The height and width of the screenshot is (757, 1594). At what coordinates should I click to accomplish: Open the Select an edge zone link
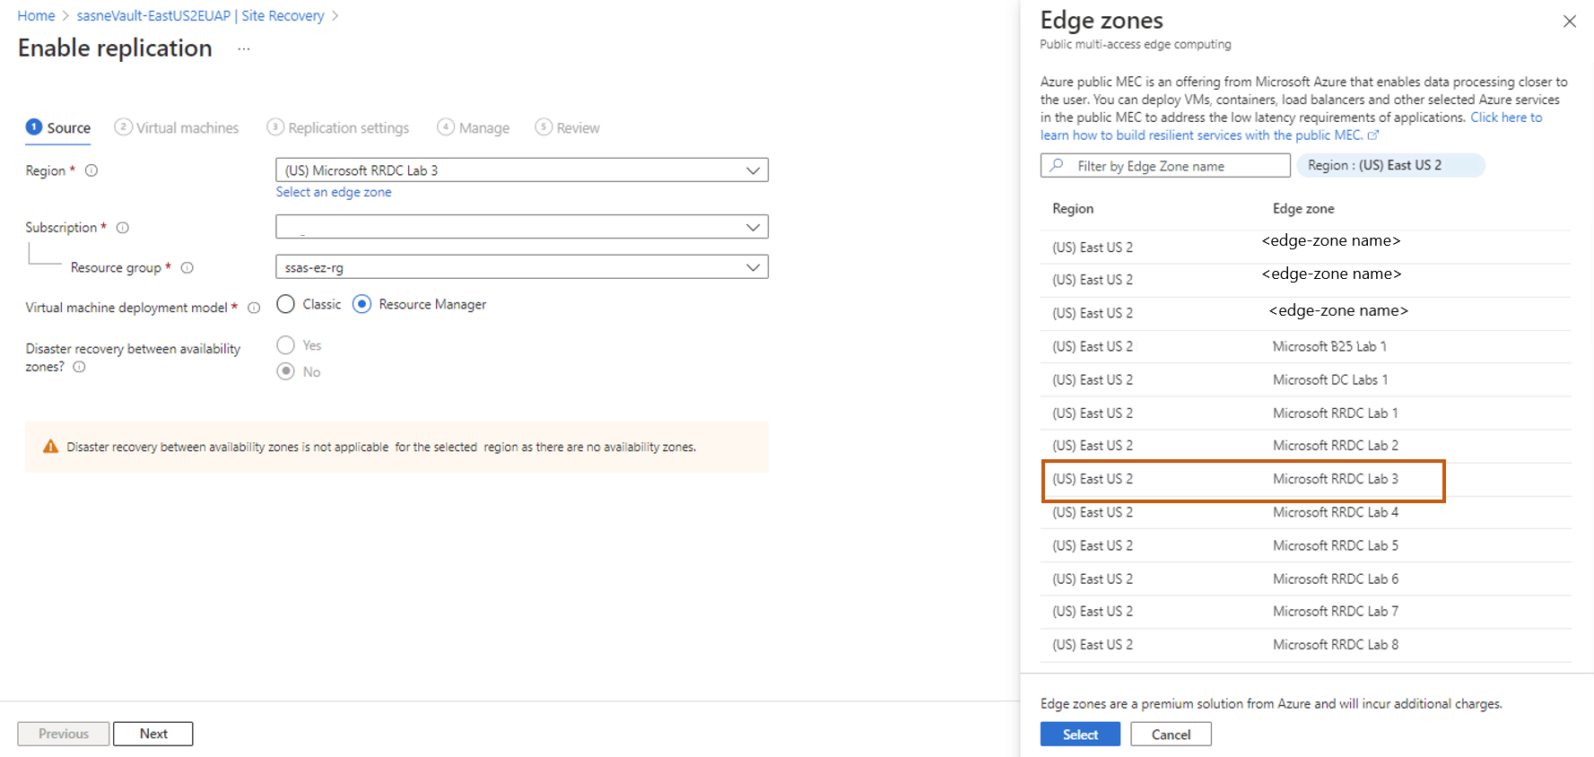[x=334, y=192]
